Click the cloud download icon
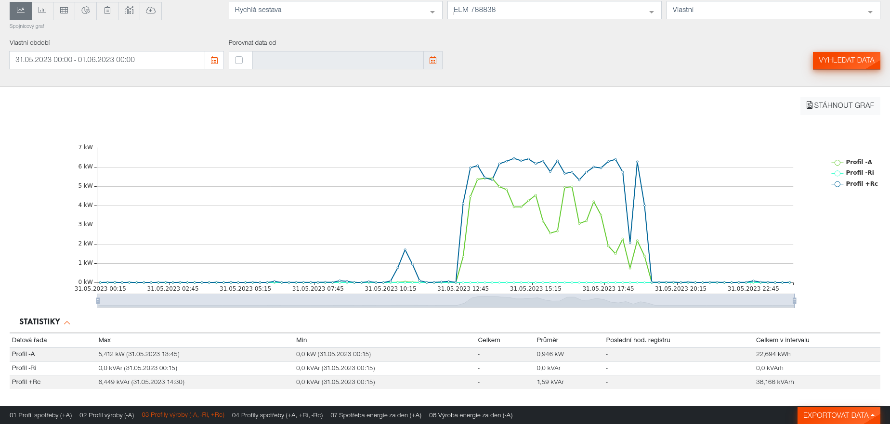The width and height of the screenshot is (890, 424). pos(151,10)
